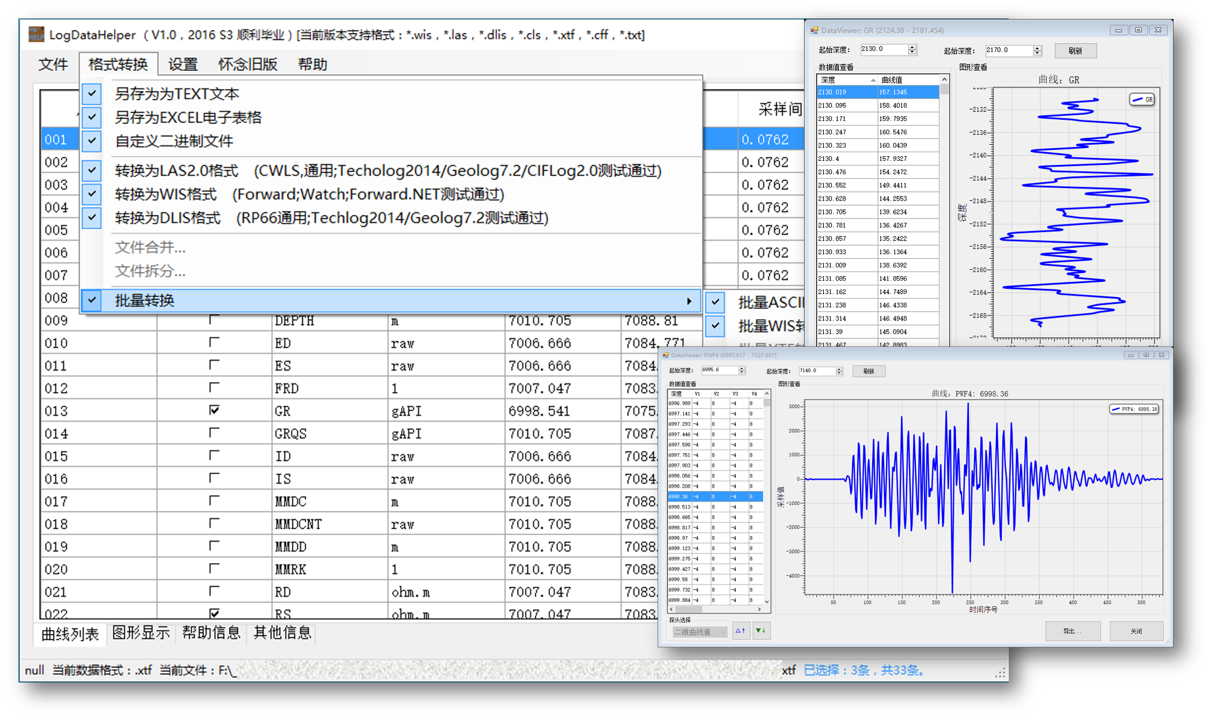Decrease the 7148.0 depth spinner

(x=839, y=374)
